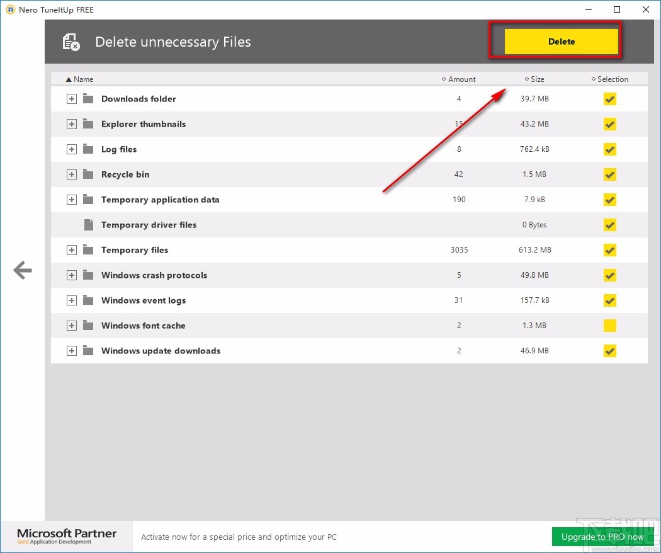Click the Temporary driver files document icon

[88, 225]
